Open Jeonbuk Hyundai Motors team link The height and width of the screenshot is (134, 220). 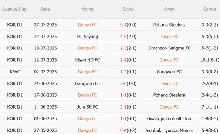[169, 131]
